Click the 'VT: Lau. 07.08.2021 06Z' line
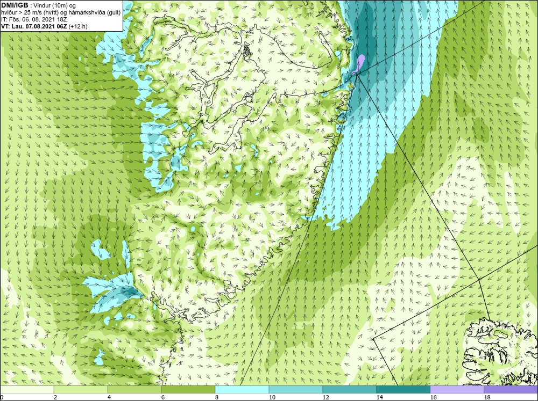The width and height of the screenshot is (538, 401). pyautogui.click(x=34, y=26)
